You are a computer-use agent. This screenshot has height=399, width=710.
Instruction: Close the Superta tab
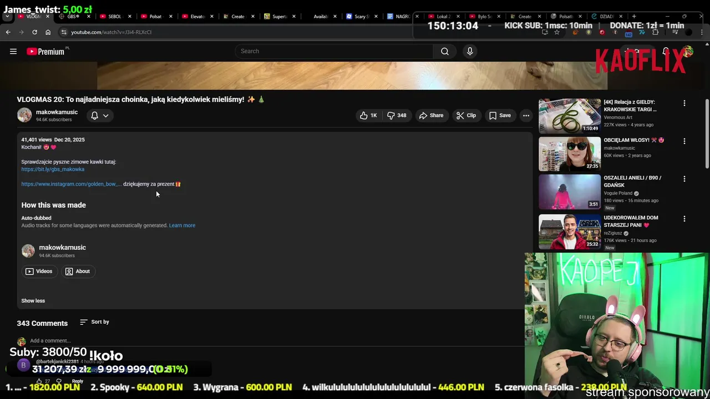click(294, 17)
